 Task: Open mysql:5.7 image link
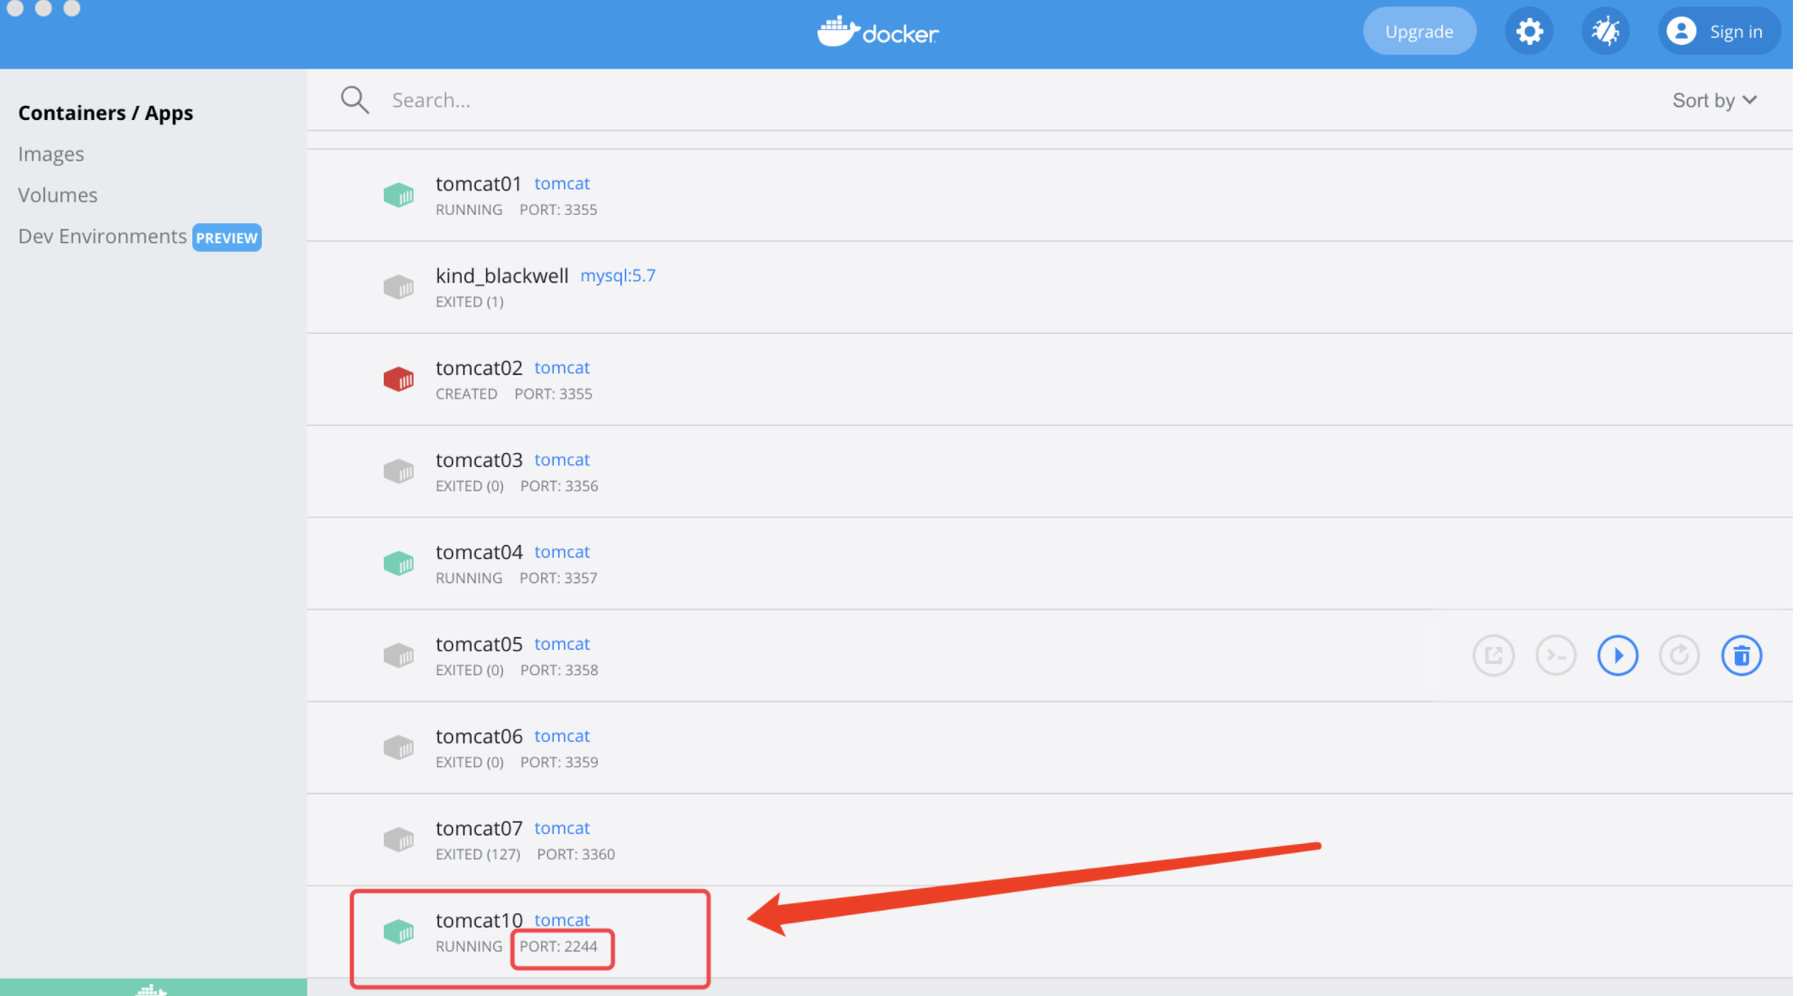coord(617,276)
